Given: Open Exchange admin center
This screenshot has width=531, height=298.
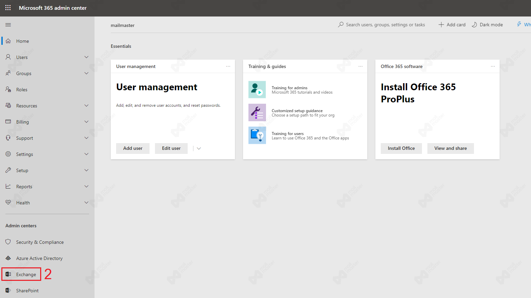Looking at the screenshot, I should click(x=47, y=274).
